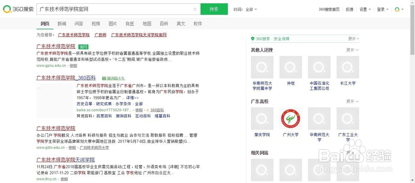Open 广东技术师范学院天河学院 result
The image size is (415, 183).
click(x=66, y=159)
